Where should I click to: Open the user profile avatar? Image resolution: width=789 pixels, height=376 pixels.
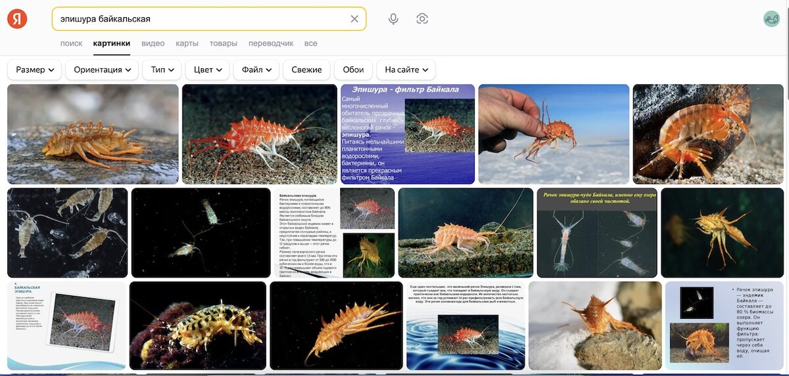point(771,19)
